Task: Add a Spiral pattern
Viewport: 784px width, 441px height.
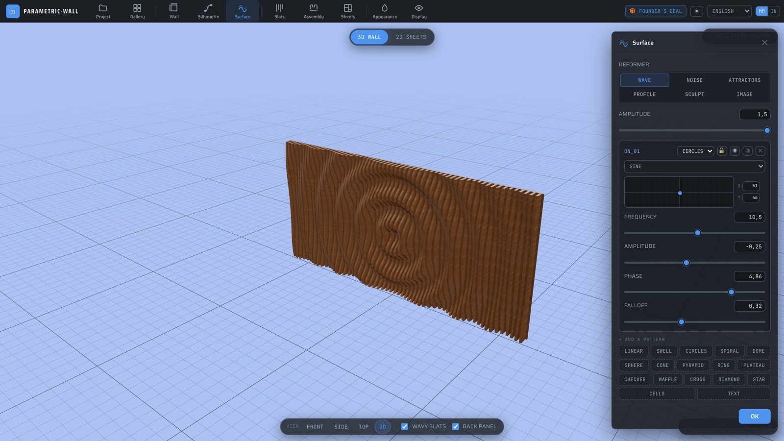Action: [729, 351]
